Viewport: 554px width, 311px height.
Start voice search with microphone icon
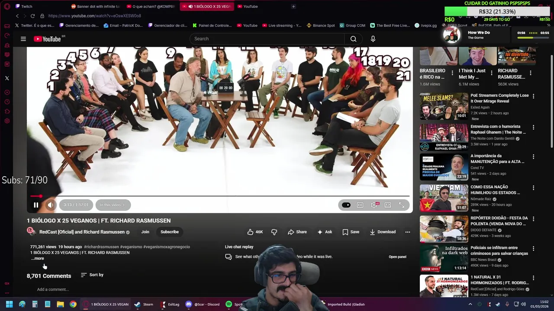373,39
